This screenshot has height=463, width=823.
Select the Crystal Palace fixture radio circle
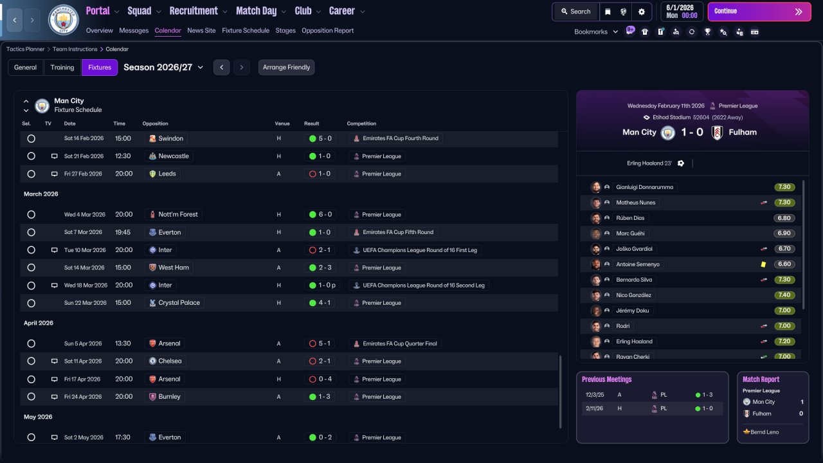(31, 303)
